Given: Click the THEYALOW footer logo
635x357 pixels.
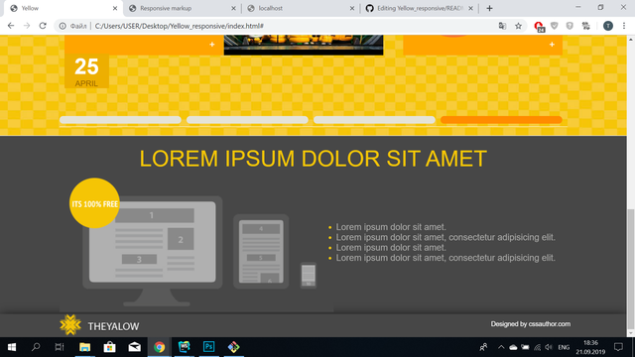Looking at the screenshot, I should (x=99, y=325).
